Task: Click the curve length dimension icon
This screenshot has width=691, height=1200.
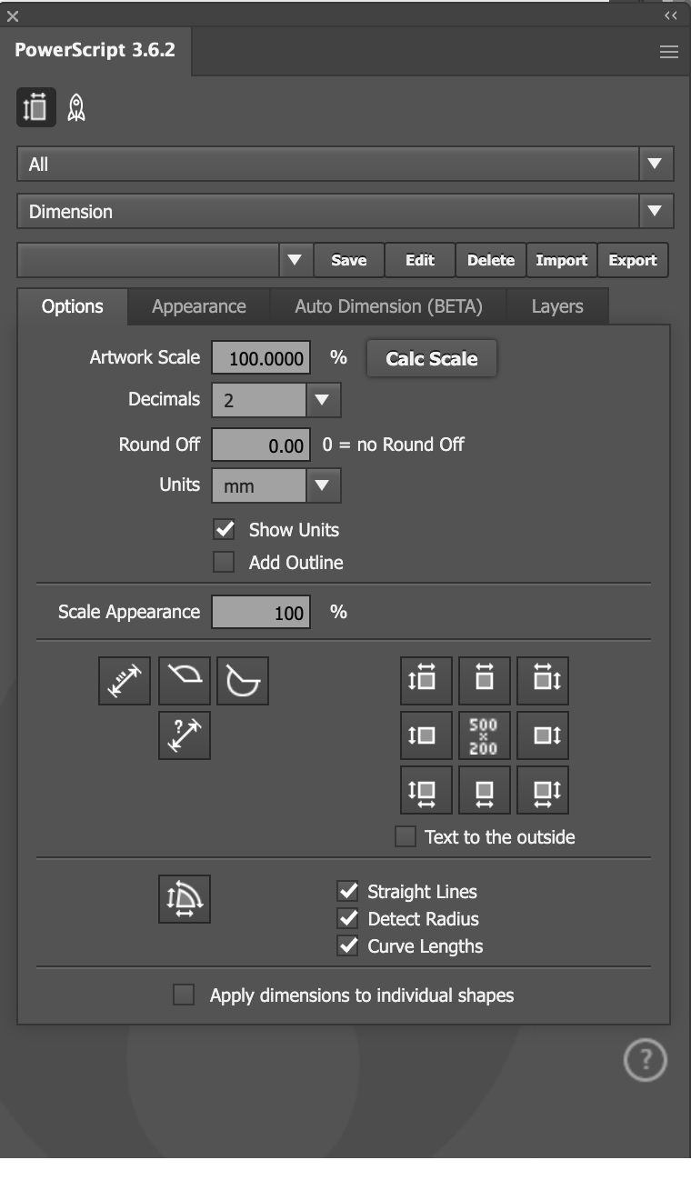Action: pos(185,681)
